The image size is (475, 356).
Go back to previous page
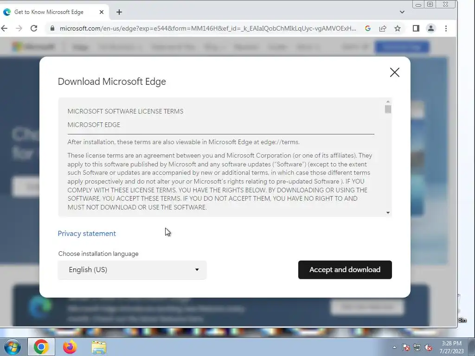[x=4, y=28]
